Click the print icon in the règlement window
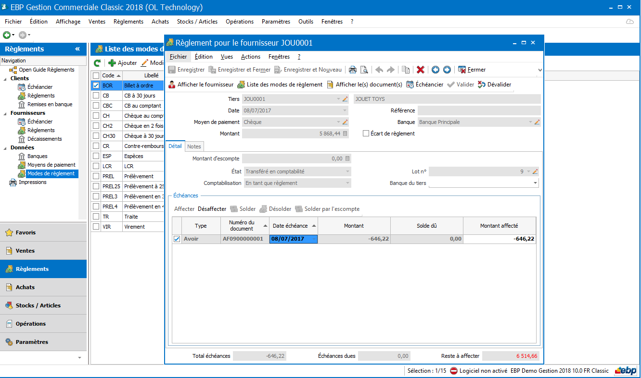641x378 pixels. coord(353,70)
